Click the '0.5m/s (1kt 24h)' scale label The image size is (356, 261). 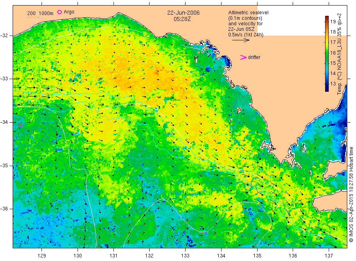click(246, 35)
